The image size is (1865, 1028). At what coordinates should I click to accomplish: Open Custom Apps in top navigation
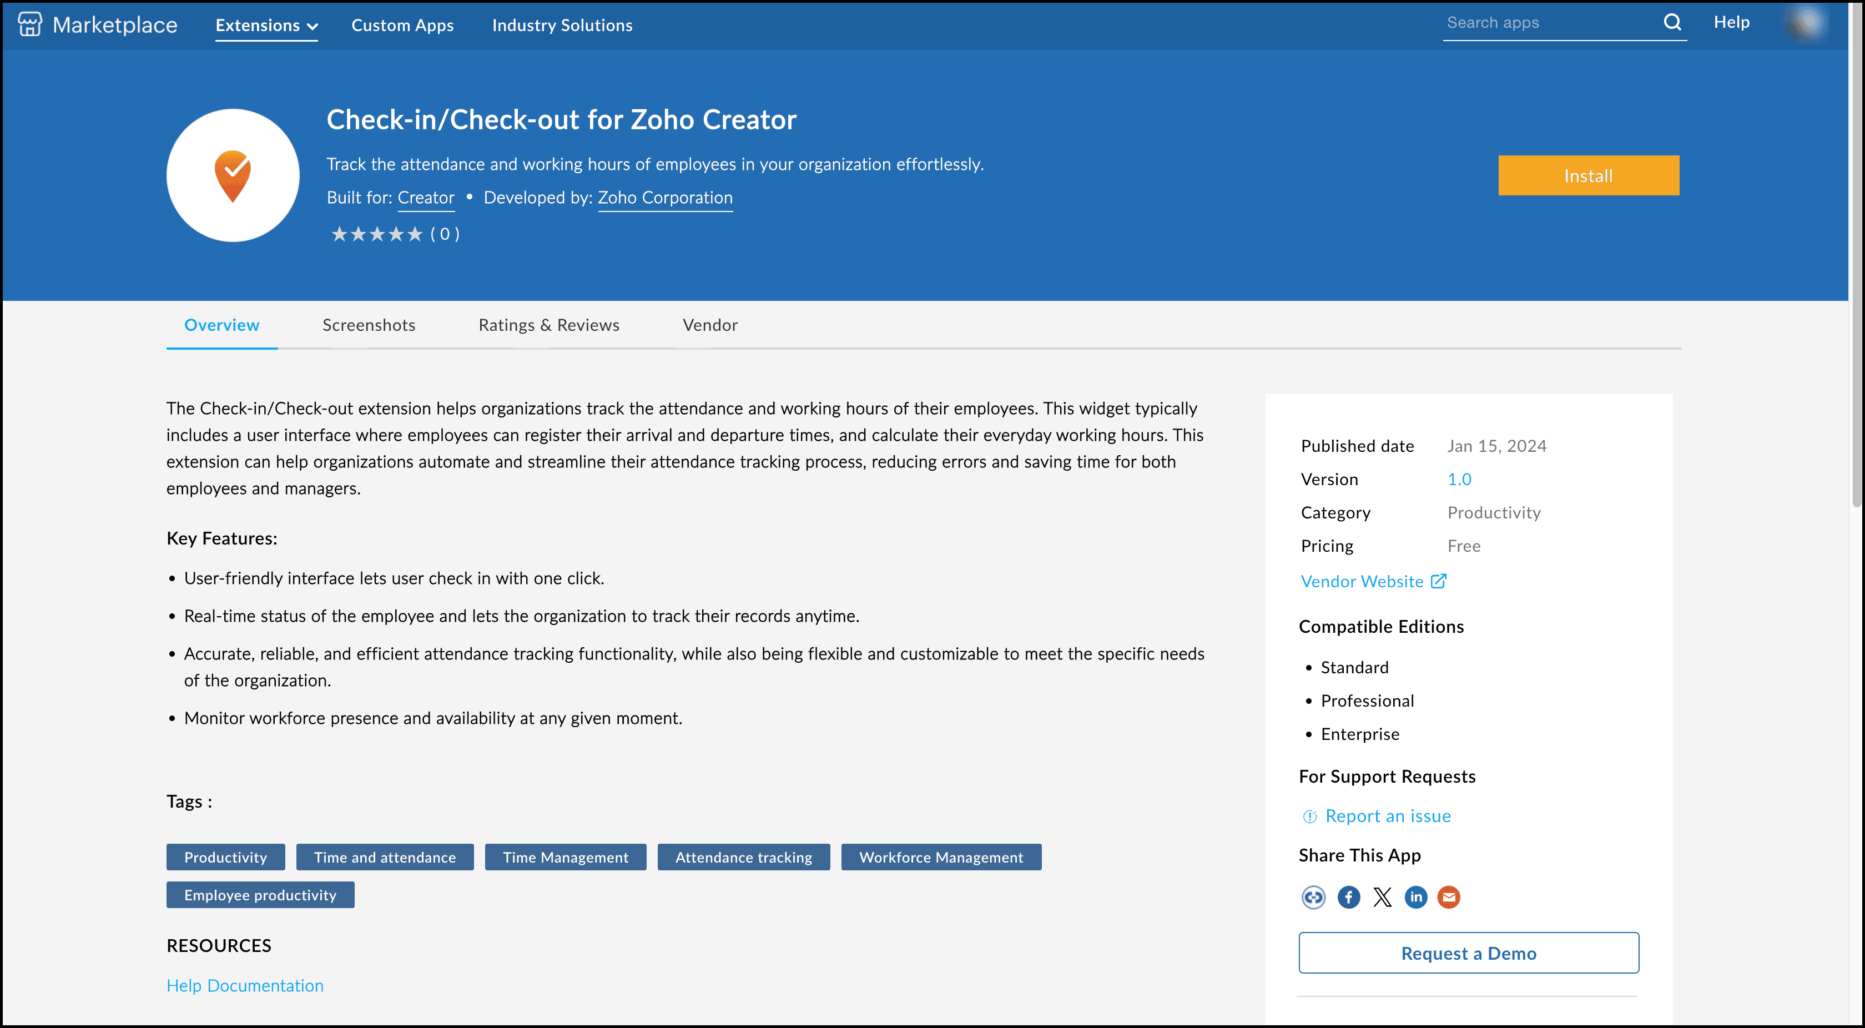pos(402,26)
